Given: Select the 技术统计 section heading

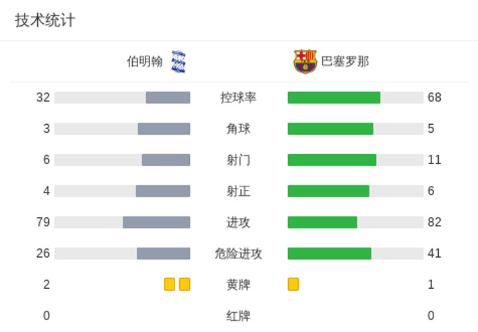Looking at the screenshot, I should coord(45,21).
